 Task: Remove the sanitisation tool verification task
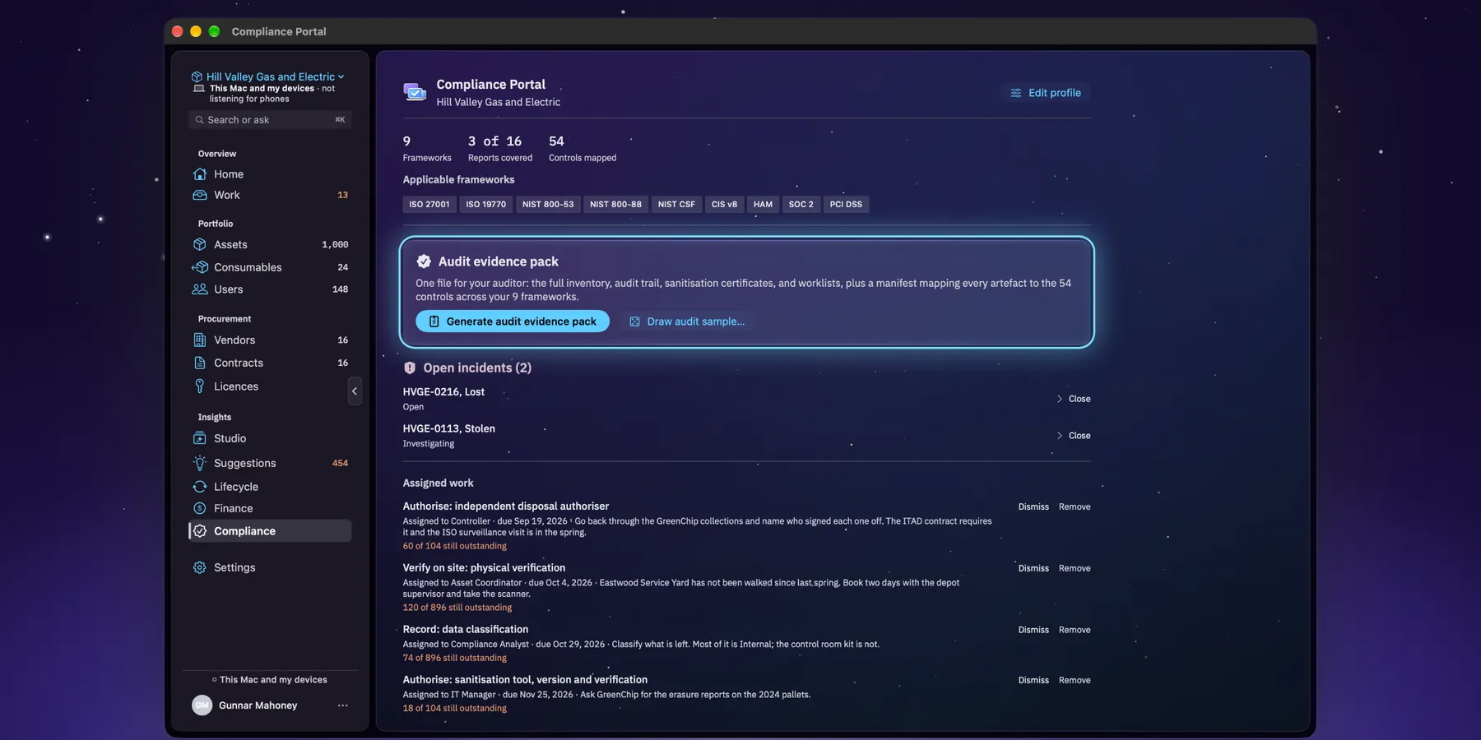[1075, 680]
